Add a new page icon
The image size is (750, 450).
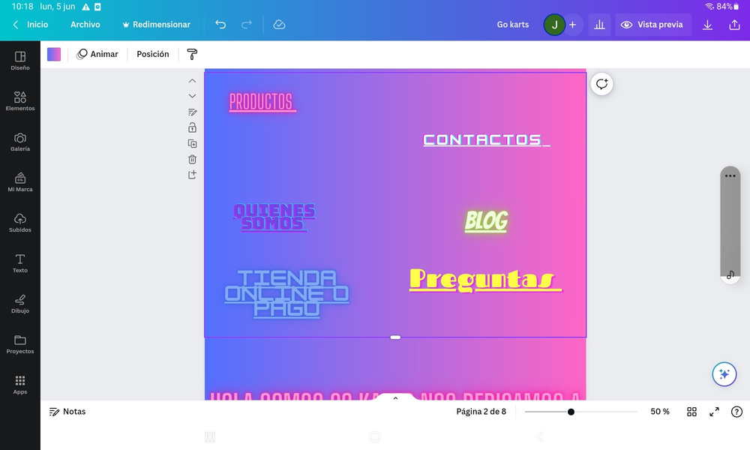click(192, 175)
